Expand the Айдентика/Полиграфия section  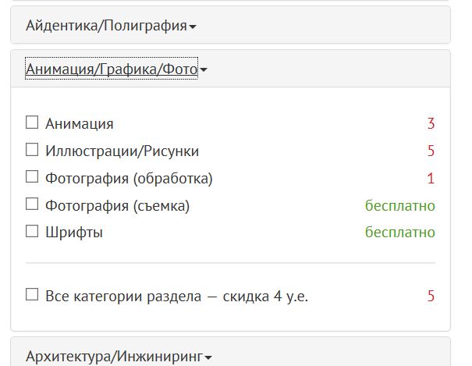tap(106, 26)
